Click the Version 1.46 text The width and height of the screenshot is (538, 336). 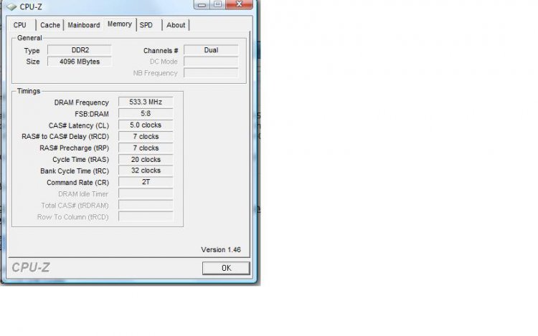pyautogui.click(x=221, y=250)
